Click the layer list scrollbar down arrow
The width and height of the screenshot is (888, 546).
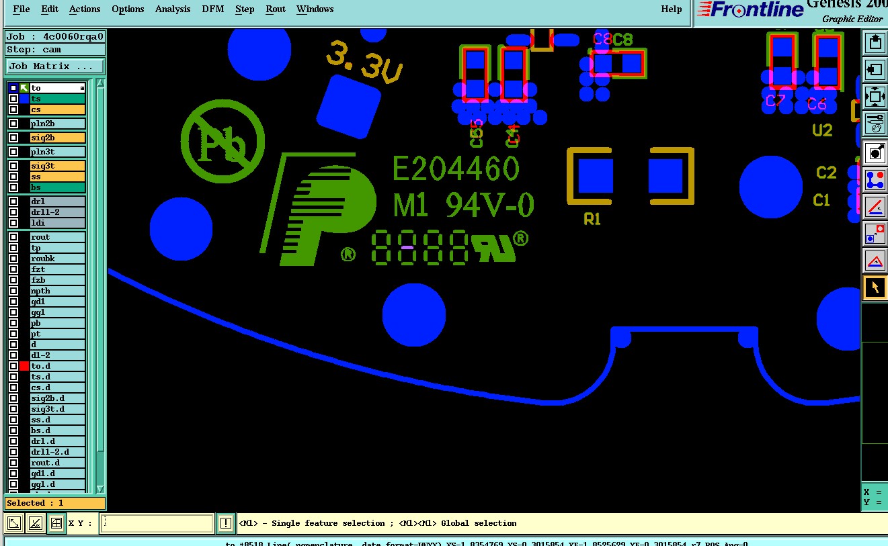[101, 489]
